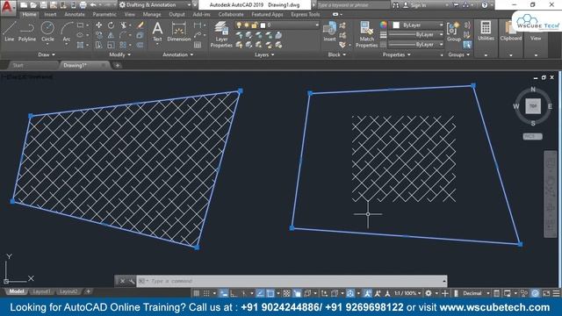Click the Table icon in Annotation panel
The width and height of the screenshot is (562, 316).
click(x=198, y=45)
